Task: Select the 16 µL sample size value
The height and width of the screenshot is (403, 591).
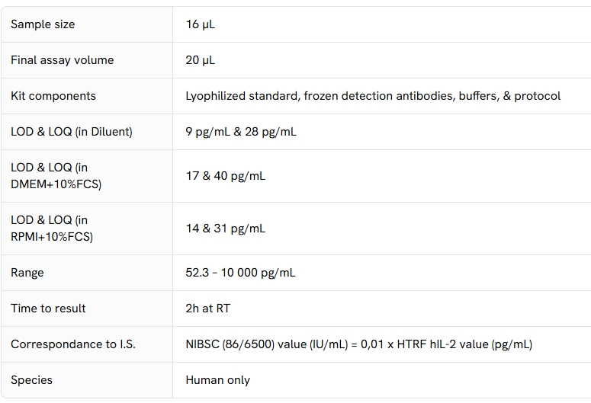Action: pos(200,24)
